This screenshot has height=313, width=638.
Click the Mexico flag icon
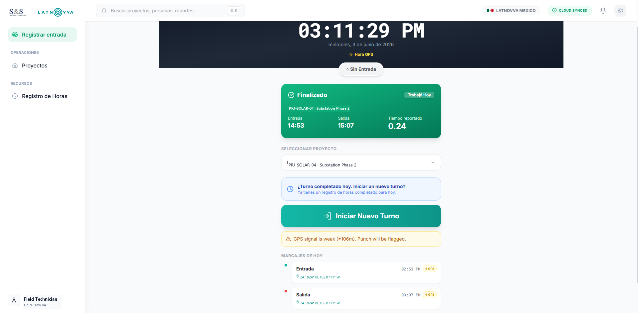point(490,11)
